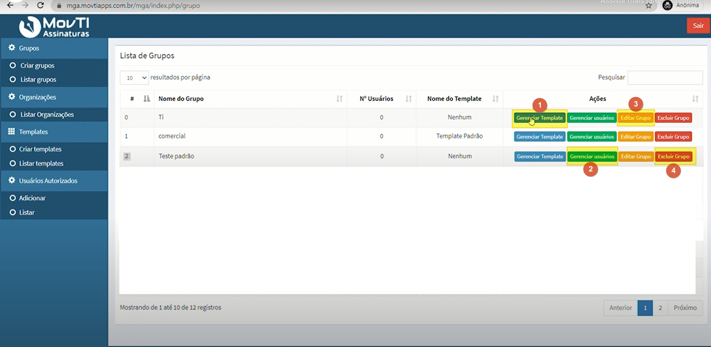Viewport: 711px width, 347px height.
Task: Click the 'Template Padrão' cell
Action: pyautogui.click(x=460, y=136)
